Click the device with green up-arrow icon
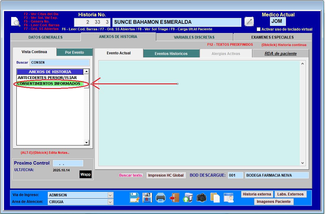Image resolution: width=325 pixels, height=214 pixels. coord(188,197)
